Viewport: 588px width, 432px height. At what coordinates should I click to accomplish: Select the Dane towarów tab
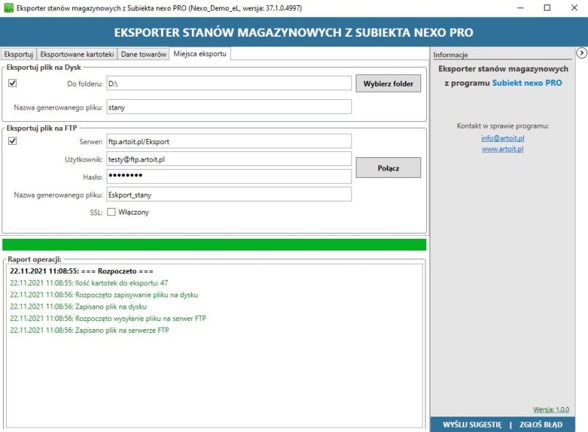pos(145,53)
